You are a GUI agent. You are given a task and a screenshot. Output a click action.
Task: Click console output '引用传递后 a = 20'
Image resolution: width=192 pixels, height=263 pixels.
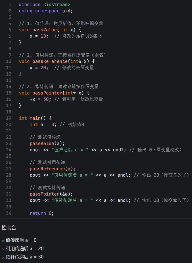coord(25,248)
